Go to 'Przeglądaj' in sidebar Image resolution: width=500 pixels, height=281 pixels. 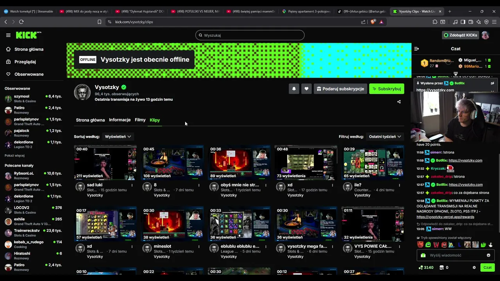(25, 62)
